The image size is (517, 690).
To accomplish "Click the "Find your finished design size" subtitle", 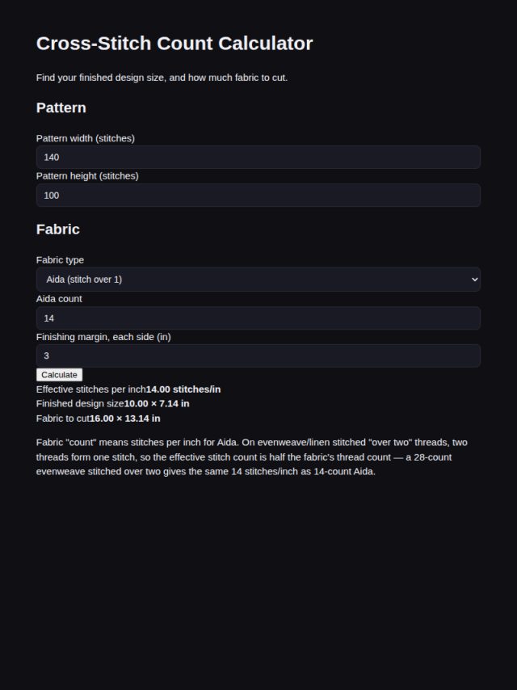I will tap(162, 78).
